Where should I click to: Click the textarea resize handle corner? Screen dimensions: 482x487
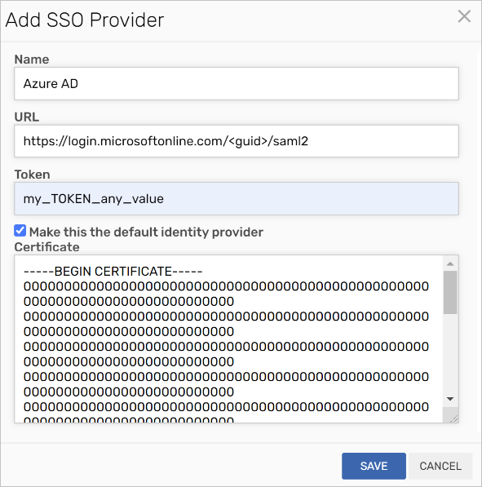pyautogui.click(x=453, y=418)
